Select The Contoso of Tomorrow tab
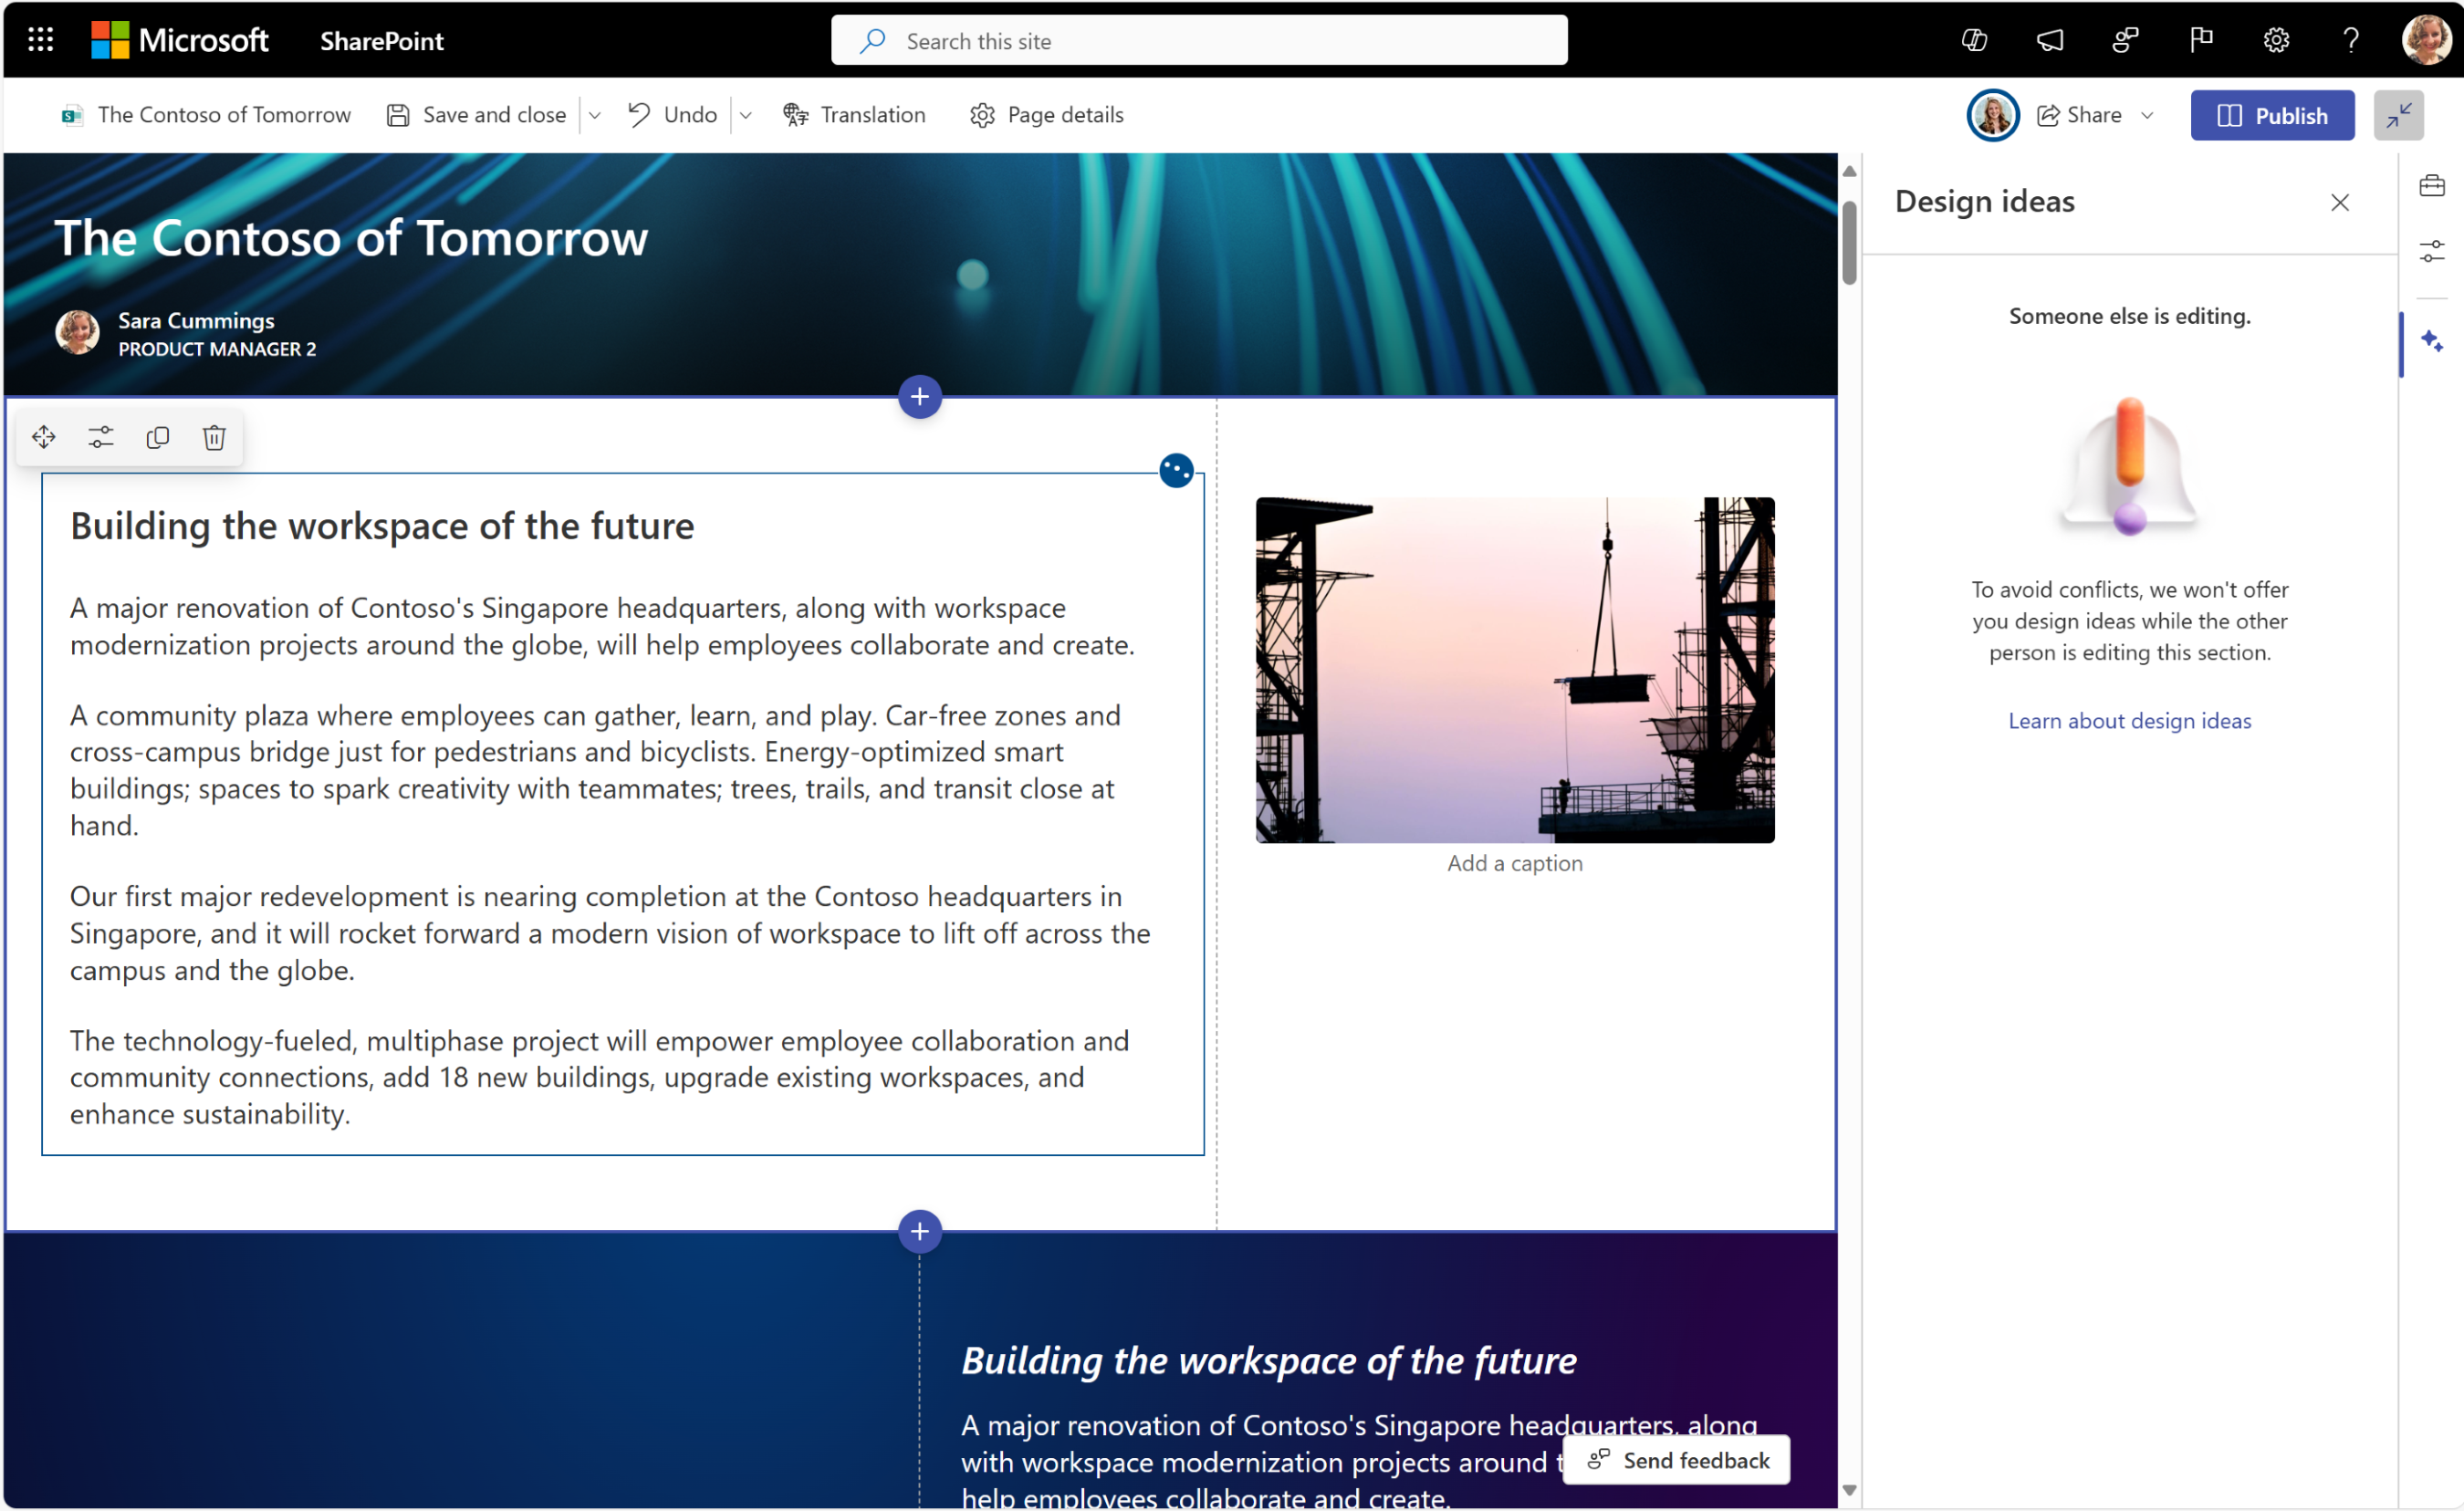This screenshot has height=1511, width=2464. tap(224, 114)
